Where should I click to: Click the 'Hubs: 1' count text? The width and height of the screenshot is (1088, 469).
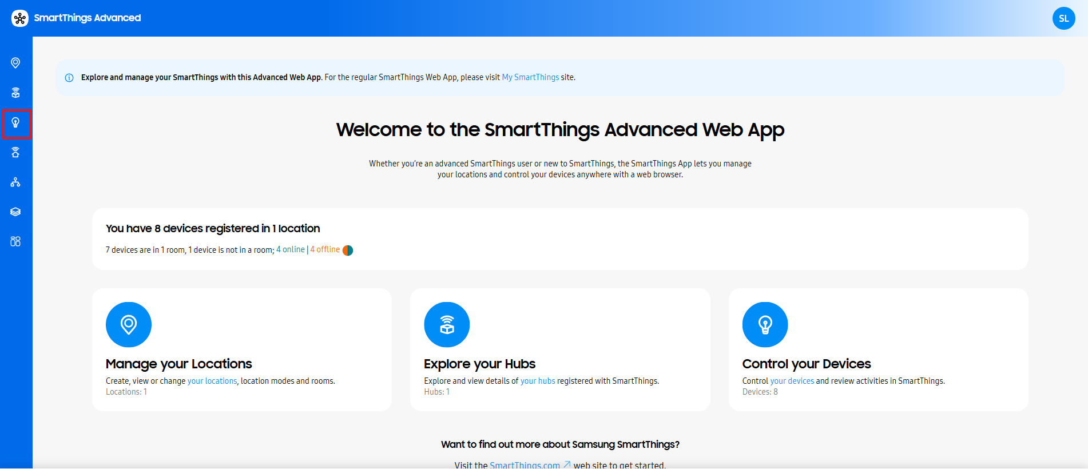437,392
